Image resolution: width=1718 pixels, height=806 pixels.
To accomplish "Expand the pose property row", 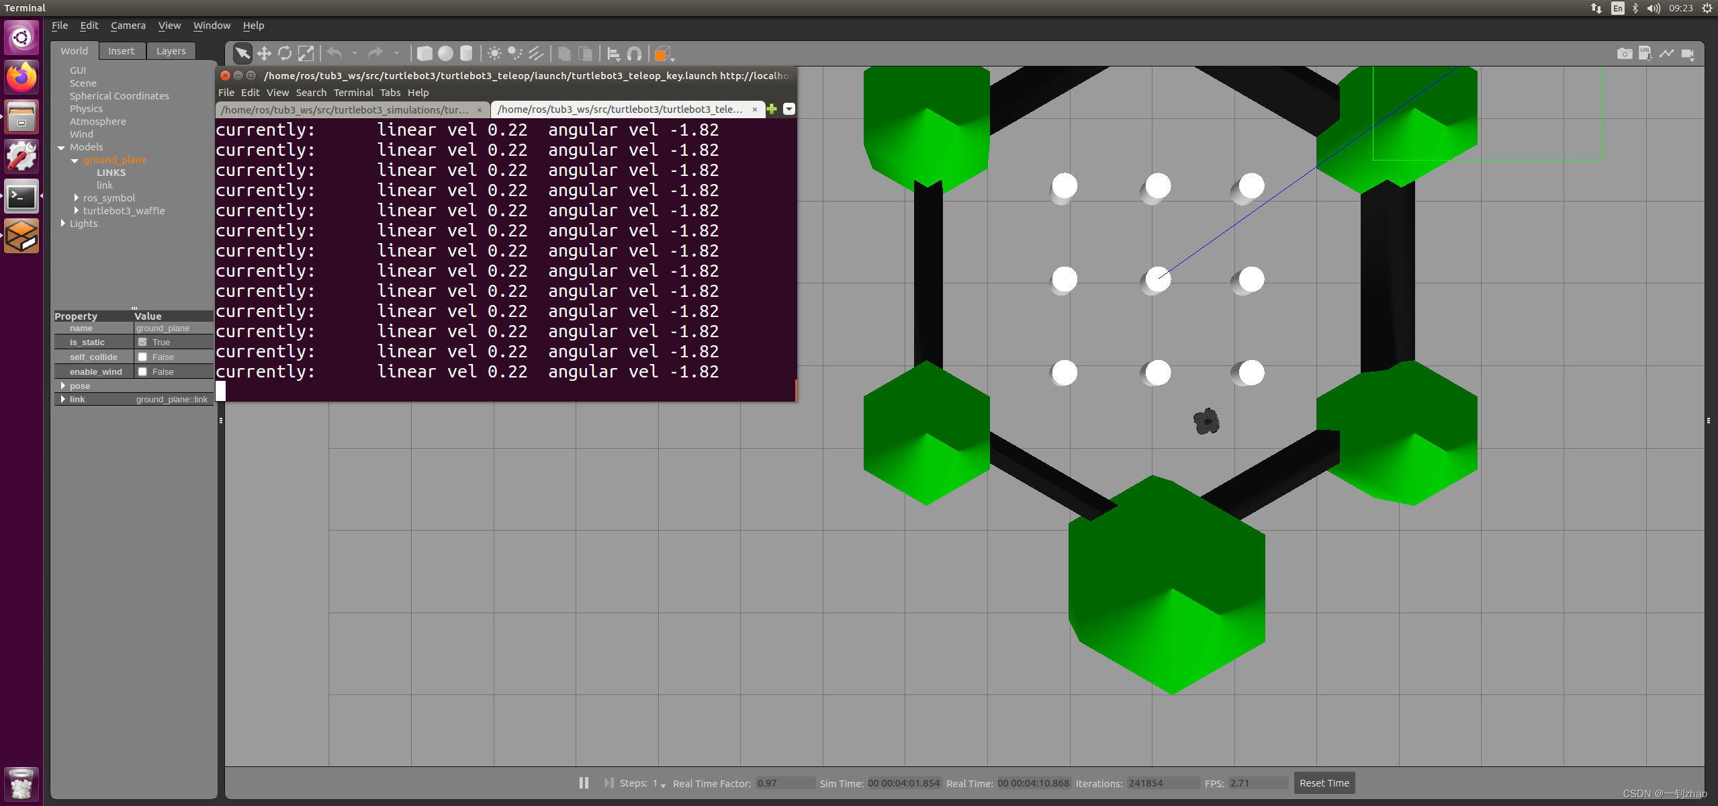I will click(x=63, y=386).
